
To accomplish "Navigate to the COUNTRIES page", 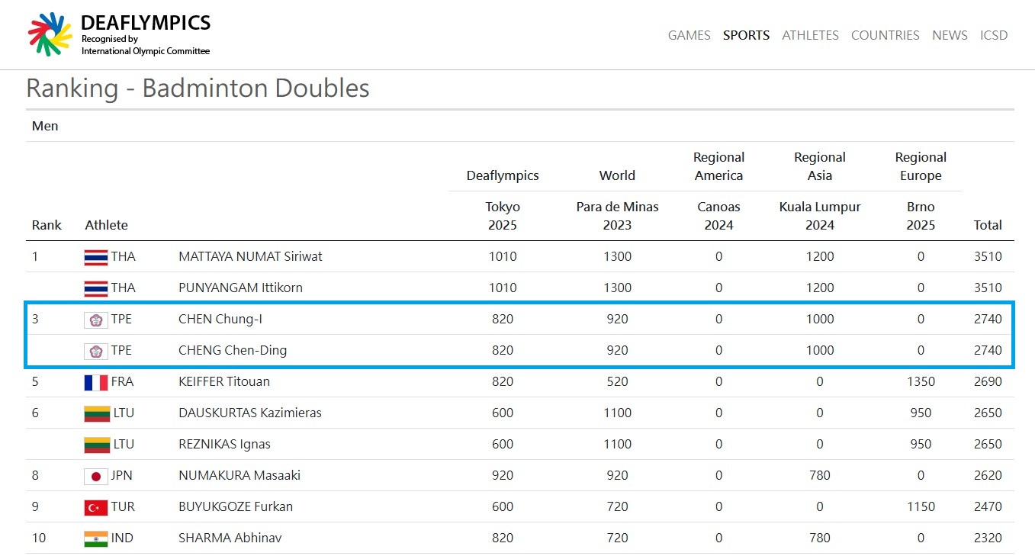I will tap(885, 35).
